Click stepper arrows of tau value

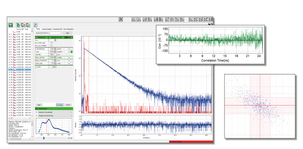(55, 52)
